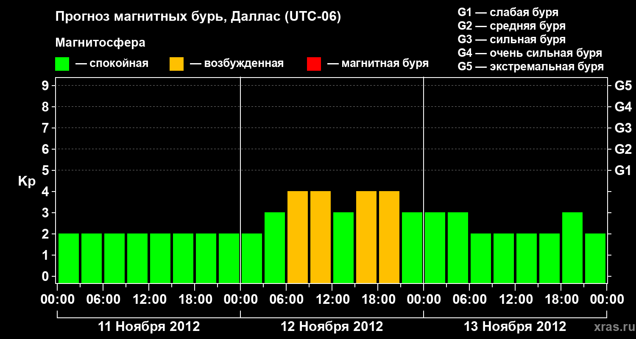The width and height of the screenshot is (636, 339).
Task: Click the last green bar of 13 Ноября
Action: click(x=595, y=258)
